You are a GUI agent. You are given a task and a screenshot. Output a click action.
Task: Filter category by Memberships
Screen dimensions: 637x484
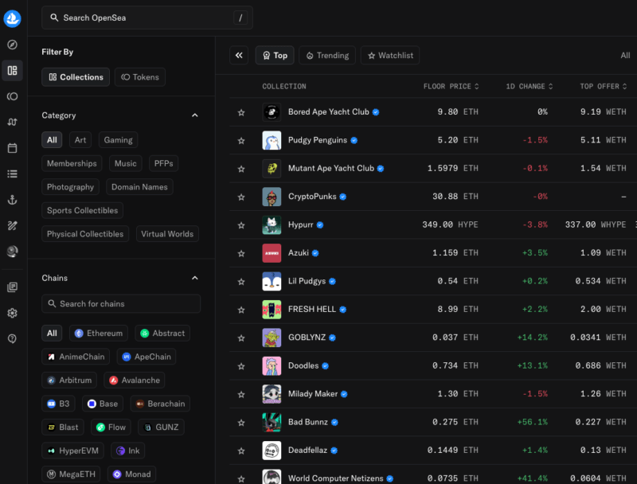tap(72, 164)
